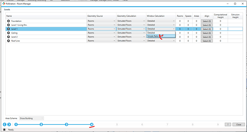The width and height of the screenshot is (247, 132).
Task: Click Select (0) button for Ceiling
Action: (207, 33)
